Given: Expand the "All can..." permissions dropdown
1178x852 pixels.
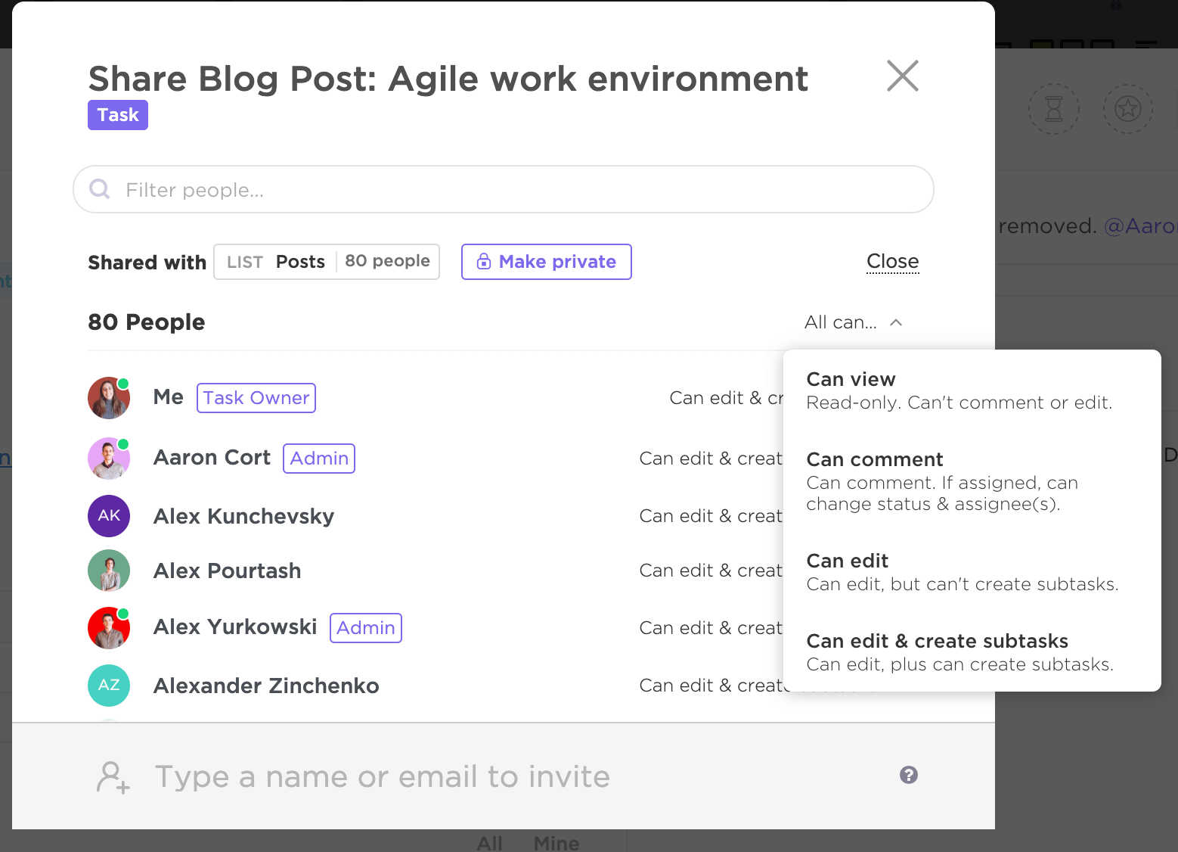Looking at the screenshot, I should (853, 322).
